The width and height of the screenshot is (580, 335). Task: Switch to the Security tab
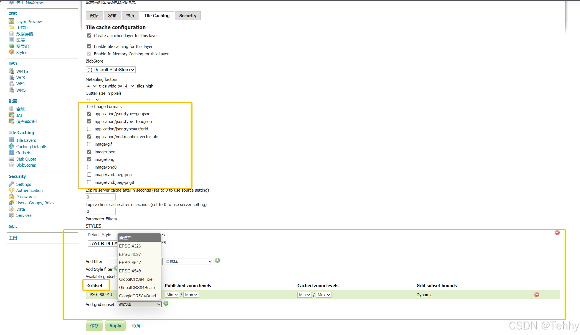click(188, 16)
